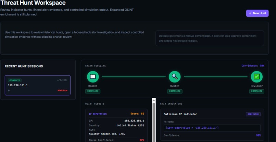
Task: Click the Score: 82 value
Action: [x=137, y=114]
